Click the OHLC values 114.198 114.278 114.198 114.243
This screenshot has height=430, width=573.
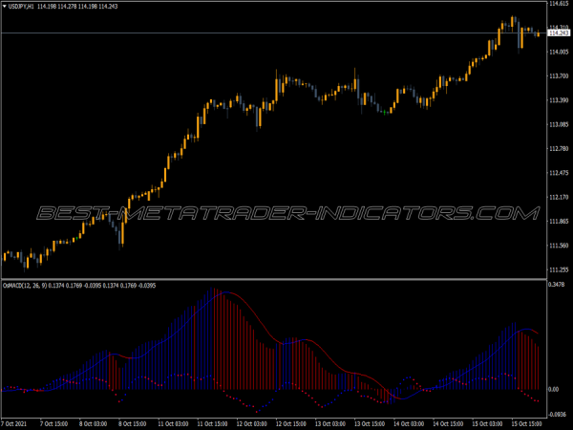pyautogui.click(x=77, y=7)
